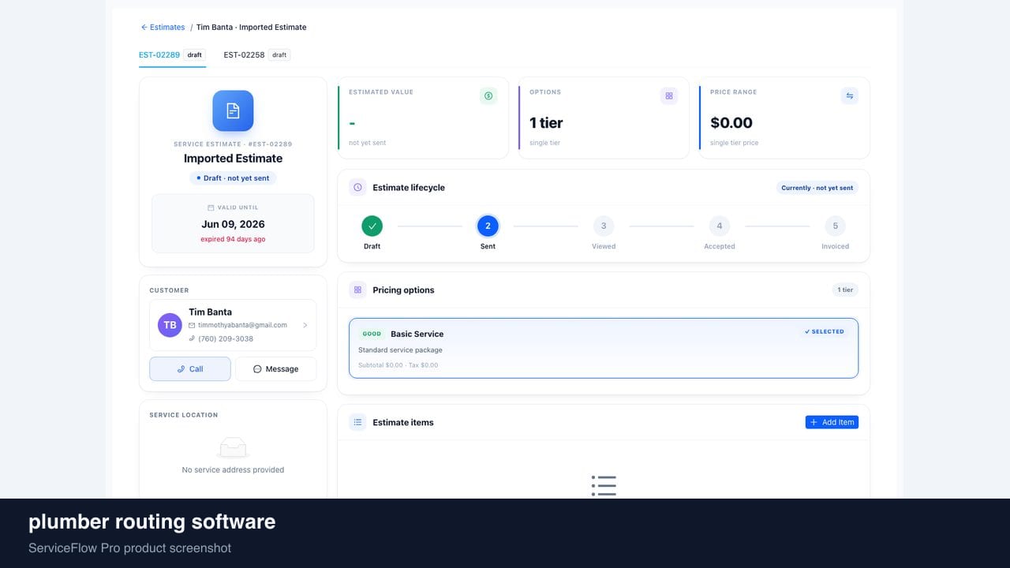This screenshot has width=1010, height=568.
Task: Click the '1 tier' badge in Pricing options
Action: [845, 290]
